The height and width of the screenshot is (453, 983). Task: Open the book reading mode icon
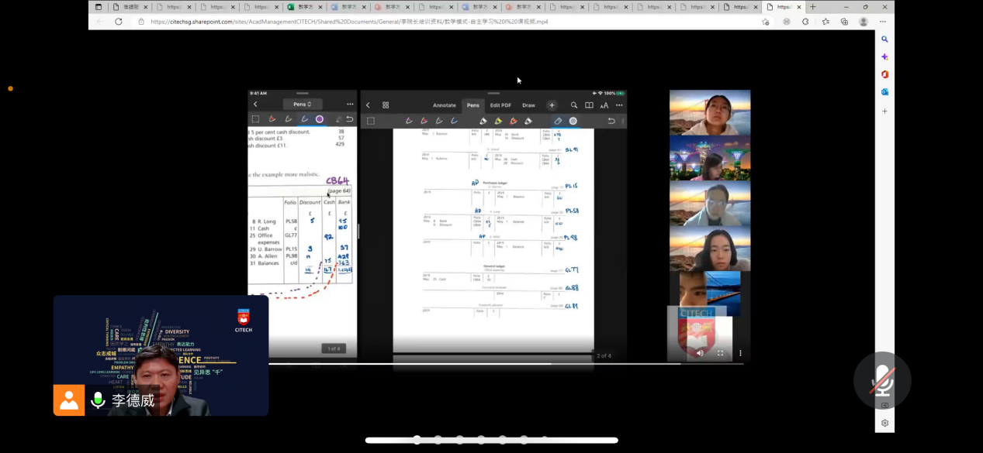click(x=589, y=105)
